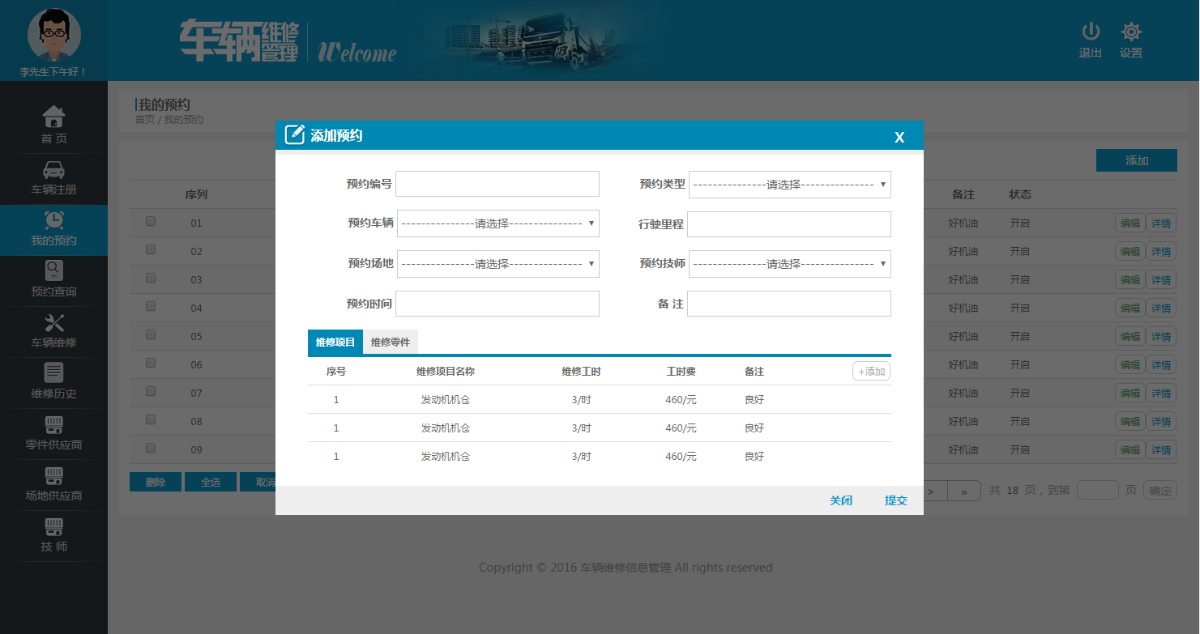Open the repair history document icon
This screenshot has width=1200, height=634.
(53, 372)
